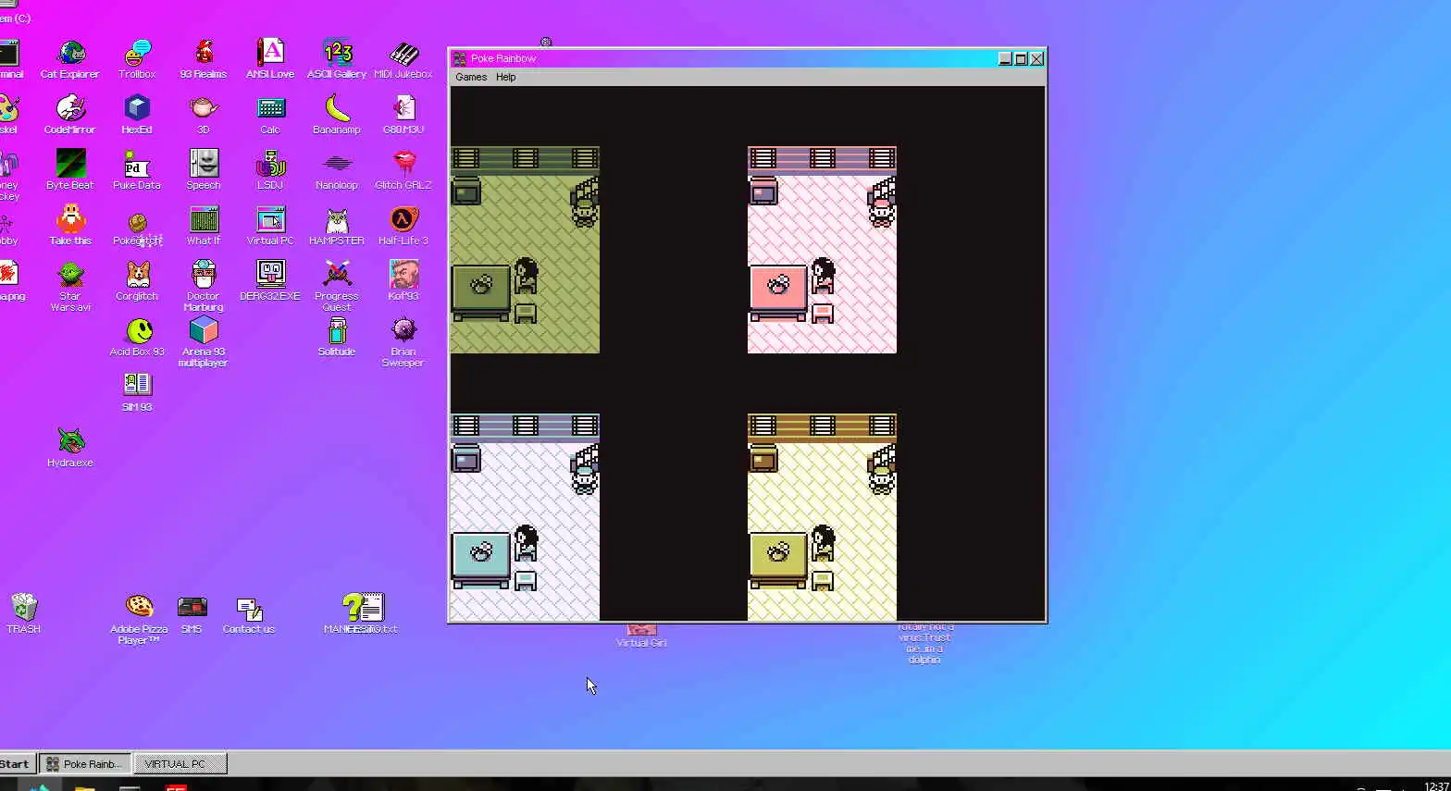
Task: Open the Take this icon
Action: [70, 226]
